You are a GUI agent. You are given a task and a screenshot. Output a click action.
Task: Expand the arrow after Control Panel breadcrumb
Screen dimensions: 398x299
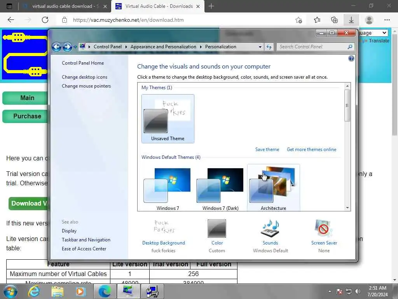126,47
